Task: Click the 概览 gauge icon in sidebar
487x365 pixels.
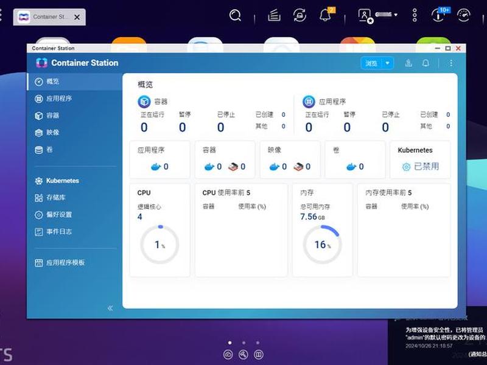Action: pyautogui.click(x=39, y=82)
